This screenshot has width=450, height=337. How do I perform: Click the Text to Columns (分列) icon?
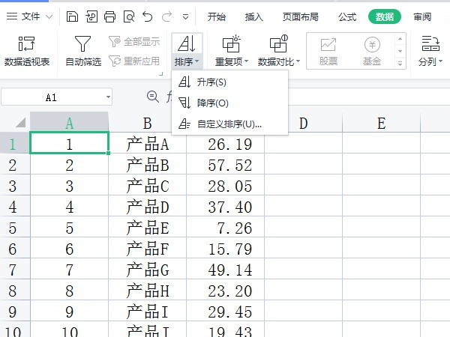[430, 44]
